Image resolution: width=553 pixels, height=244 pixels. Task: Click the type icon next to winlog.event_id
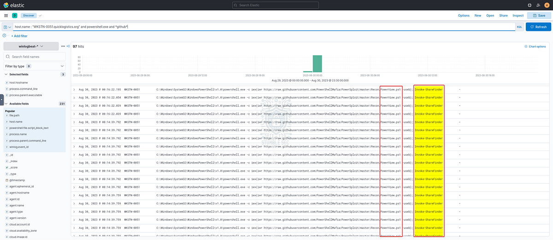(x=7, y=146)
